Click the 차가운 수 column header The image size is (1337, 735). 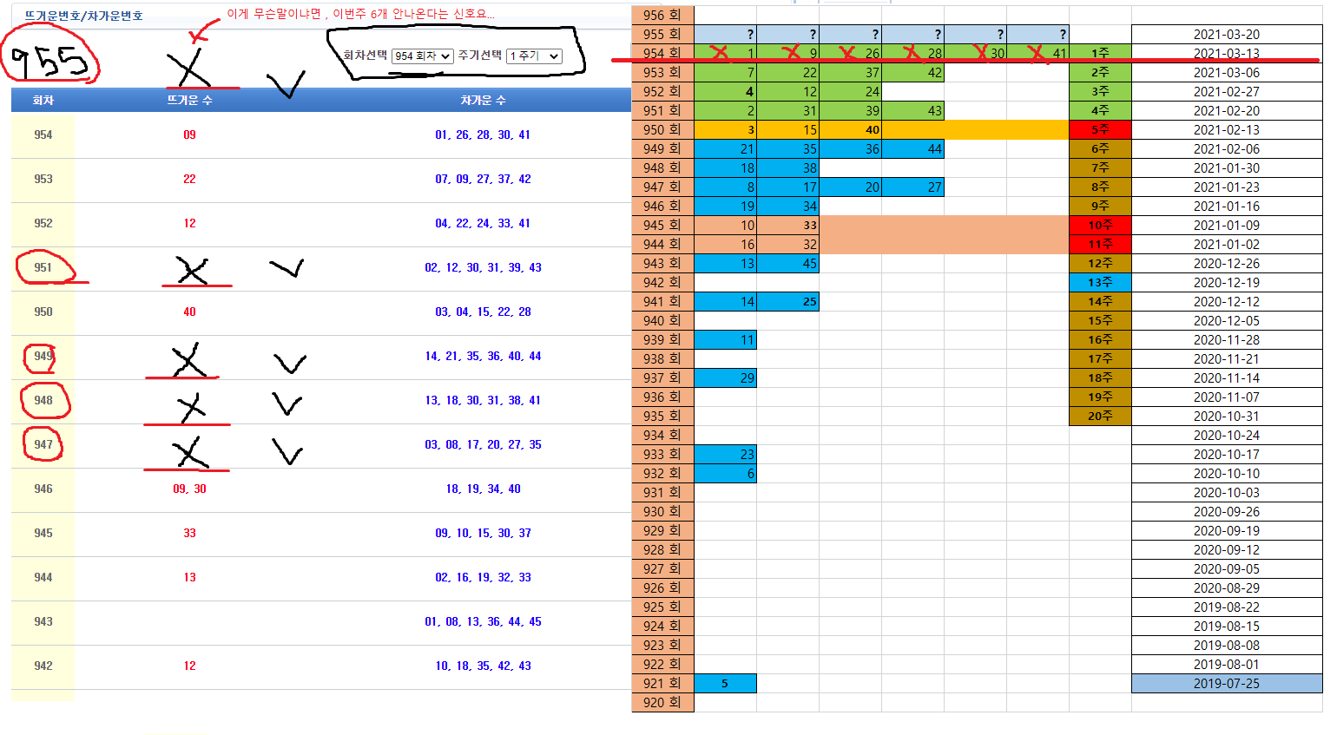coord(483,101)
